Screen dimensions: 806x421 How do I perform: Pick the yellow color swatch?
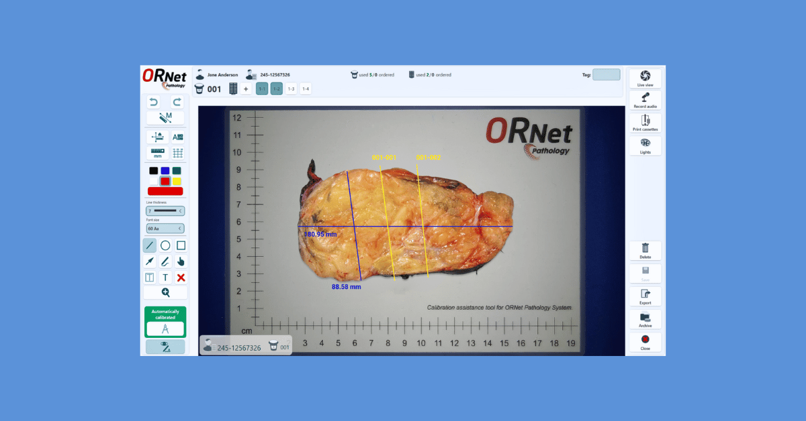177,182
